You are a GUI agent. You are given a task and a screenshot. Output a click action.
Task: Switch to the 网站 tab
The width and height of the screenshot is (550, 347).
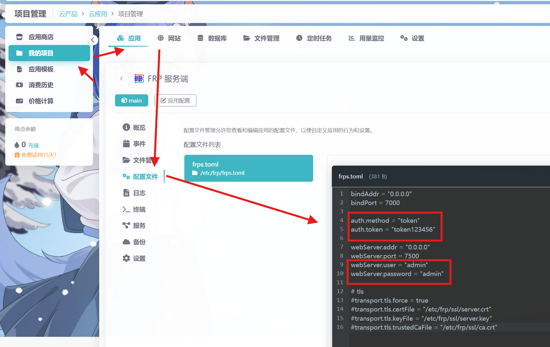[169, 38]
